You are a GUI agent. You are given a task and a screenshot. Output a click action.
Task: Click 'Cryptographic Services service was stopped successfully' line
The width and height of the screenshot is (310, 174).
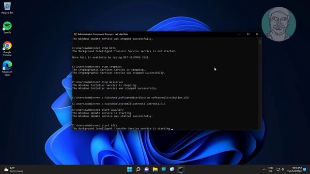coord(119,73)
